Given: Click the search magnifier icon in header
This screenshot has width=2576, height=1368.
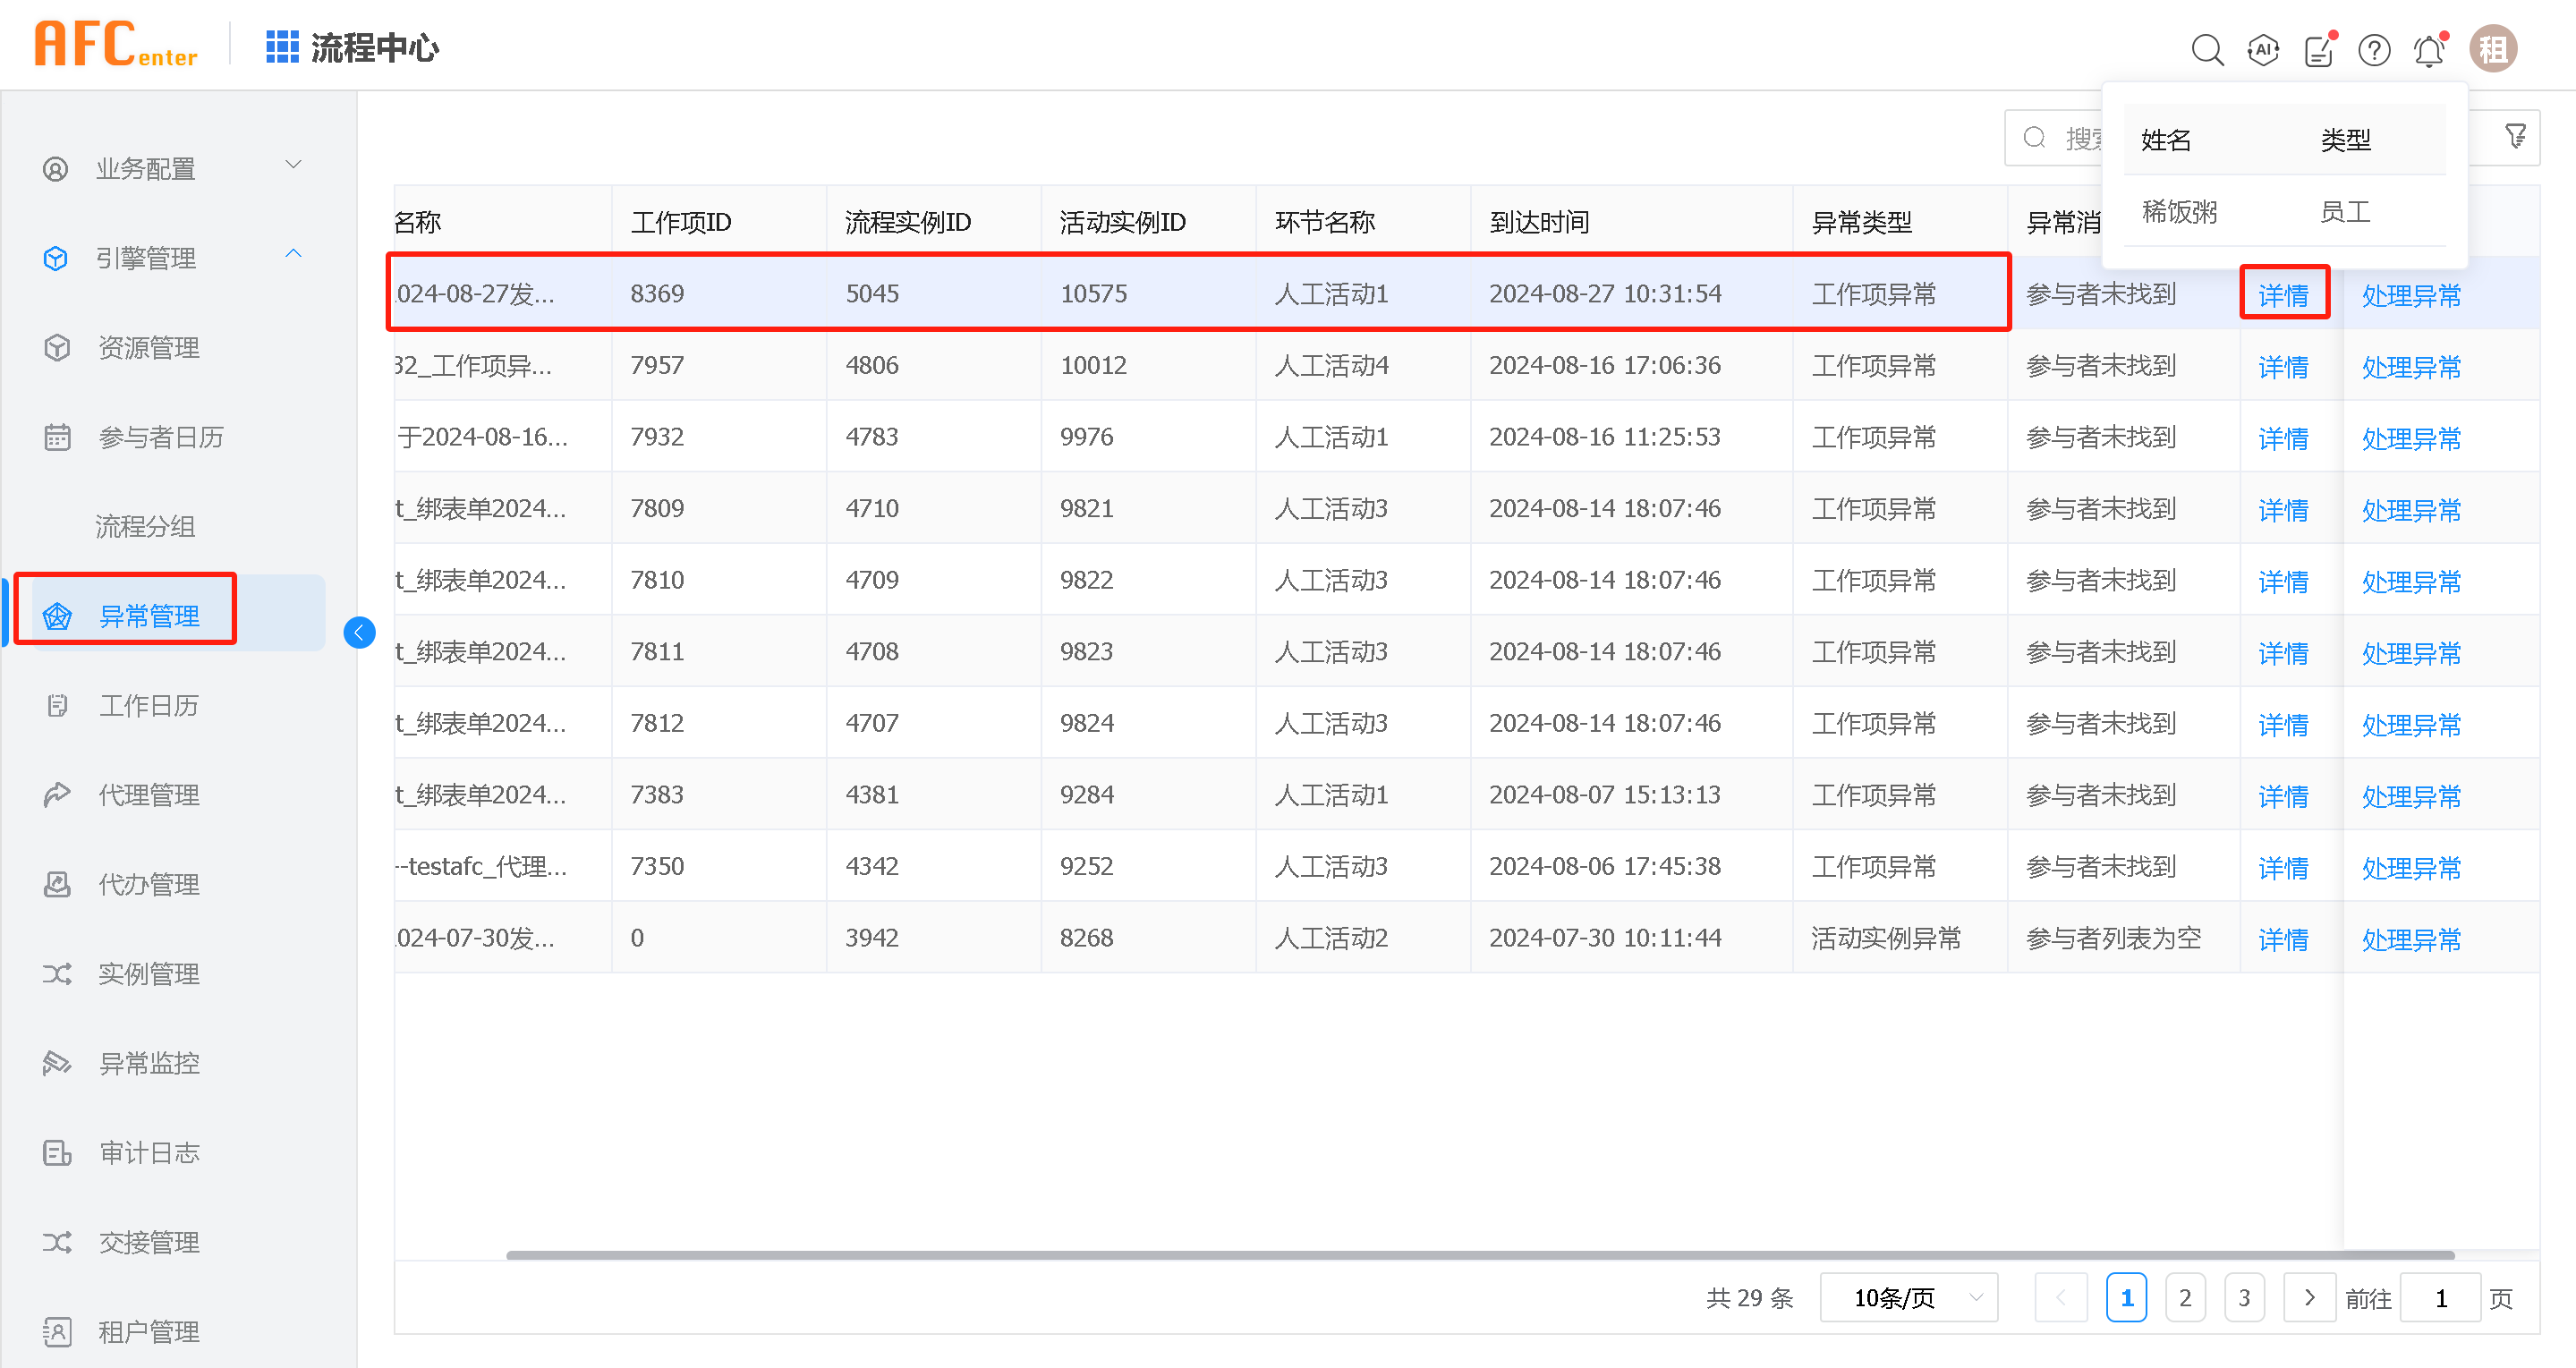Looking at the screenshot, I should (x=2207, y=49).
